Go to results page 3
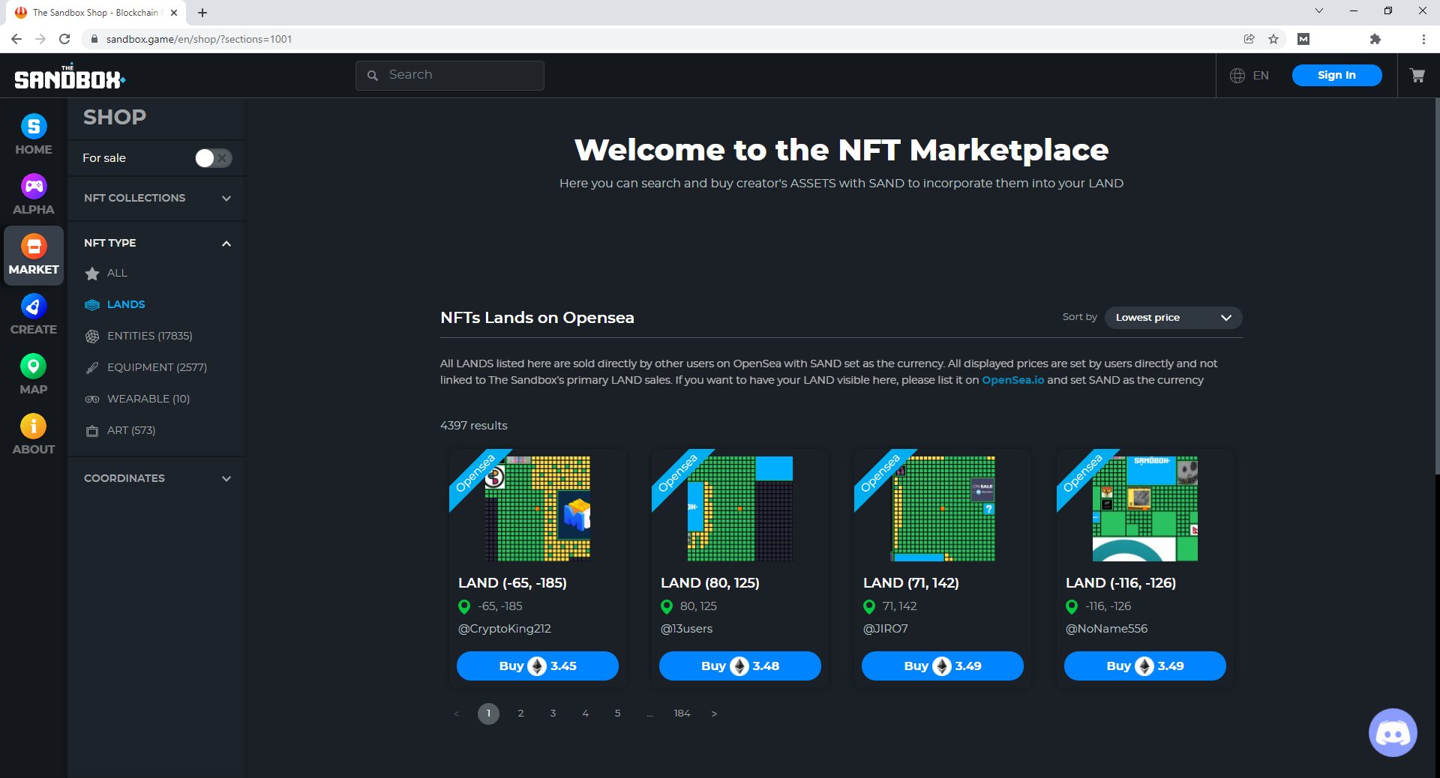The image size is (1440, 778). click(x=553, y=714)
